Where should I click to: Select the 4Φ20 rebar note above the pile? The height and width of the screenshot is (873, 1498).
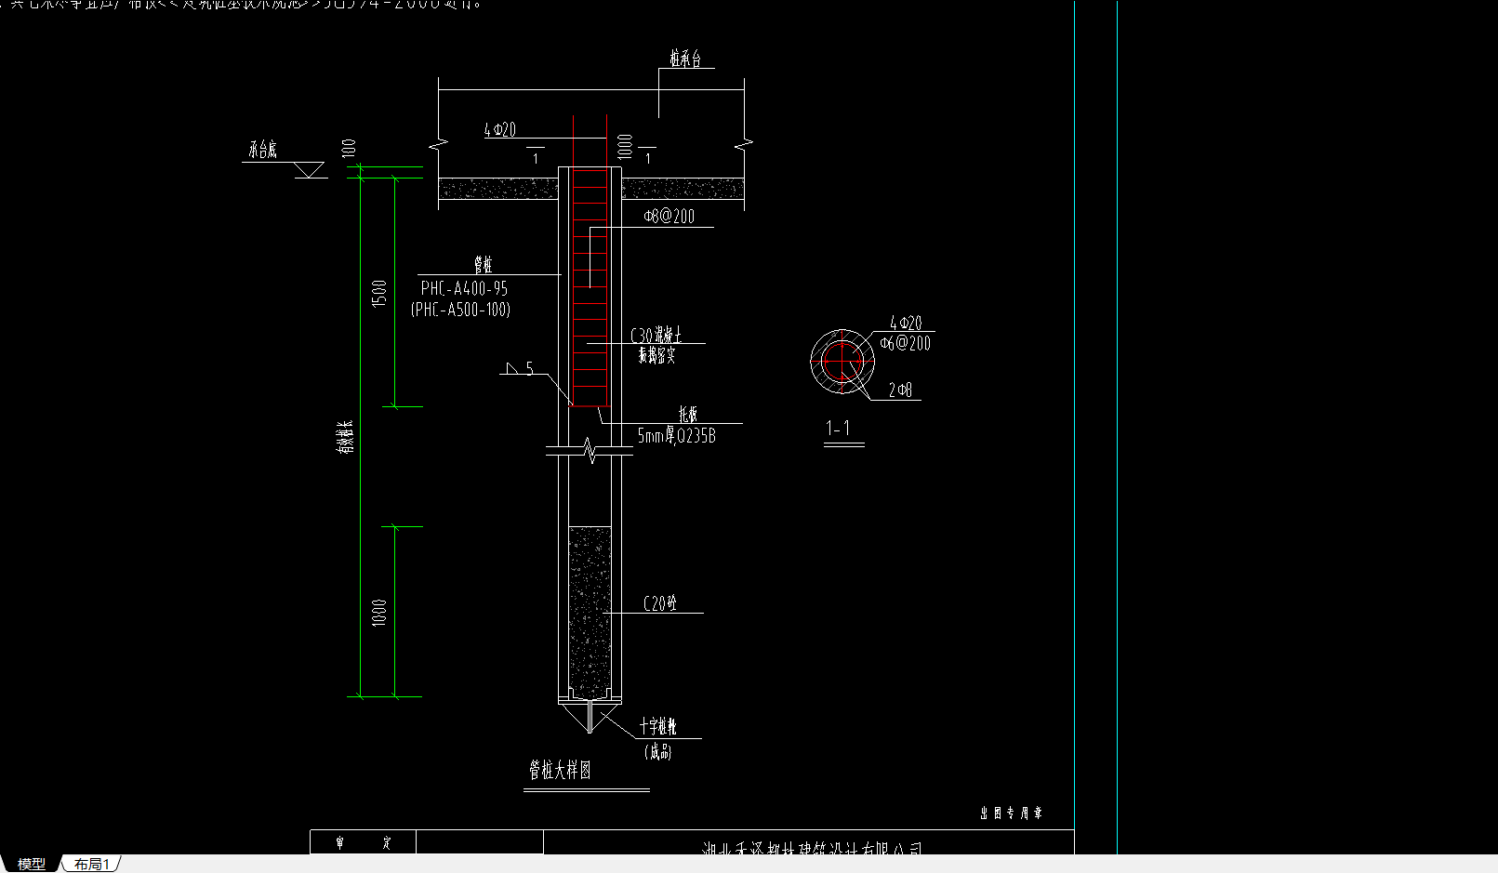(x=499, y=130)
